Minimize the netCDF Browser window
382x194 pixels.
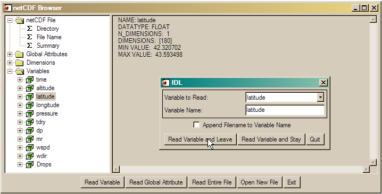tap(356, 8)
